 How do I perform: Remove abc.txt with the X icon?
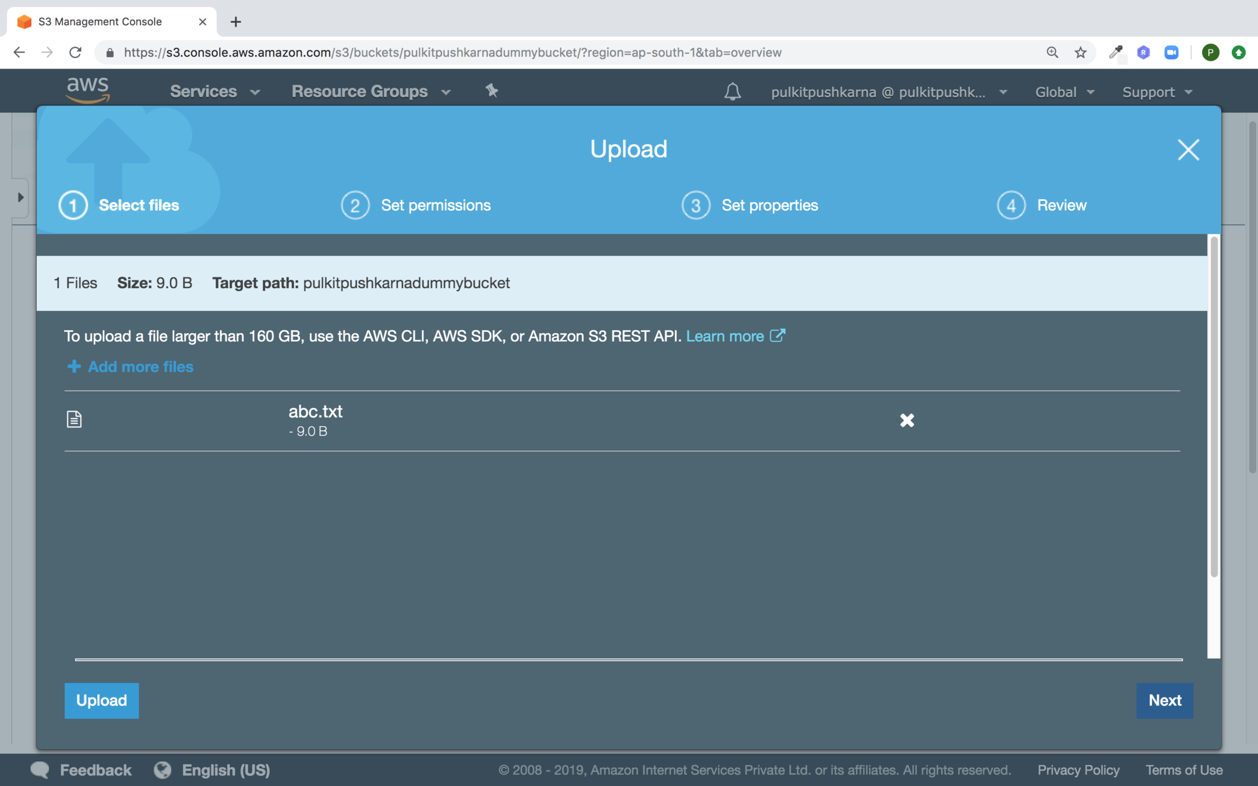click(907, 420)
